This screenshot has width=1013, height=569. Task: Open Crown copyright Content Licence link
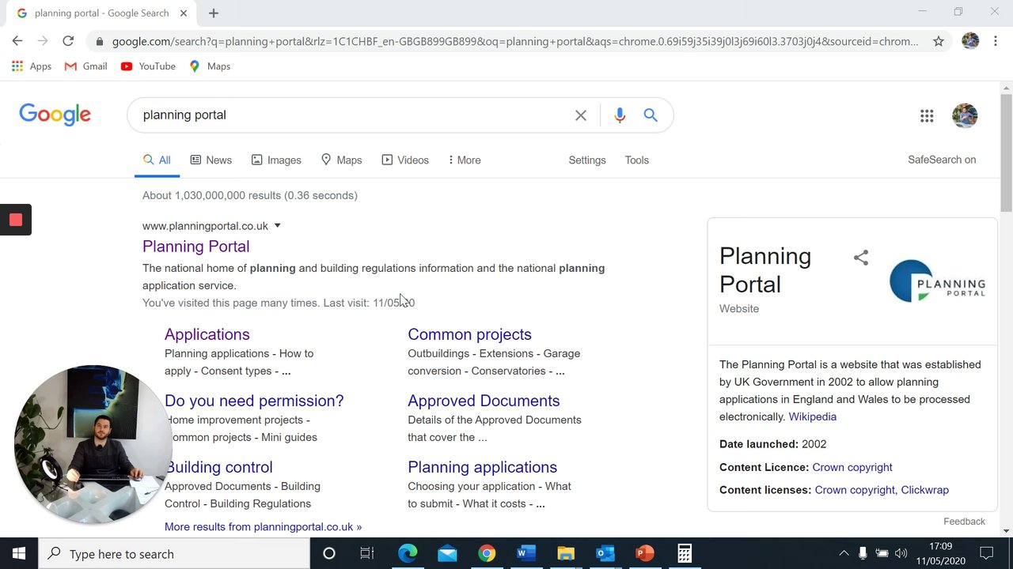852,468
